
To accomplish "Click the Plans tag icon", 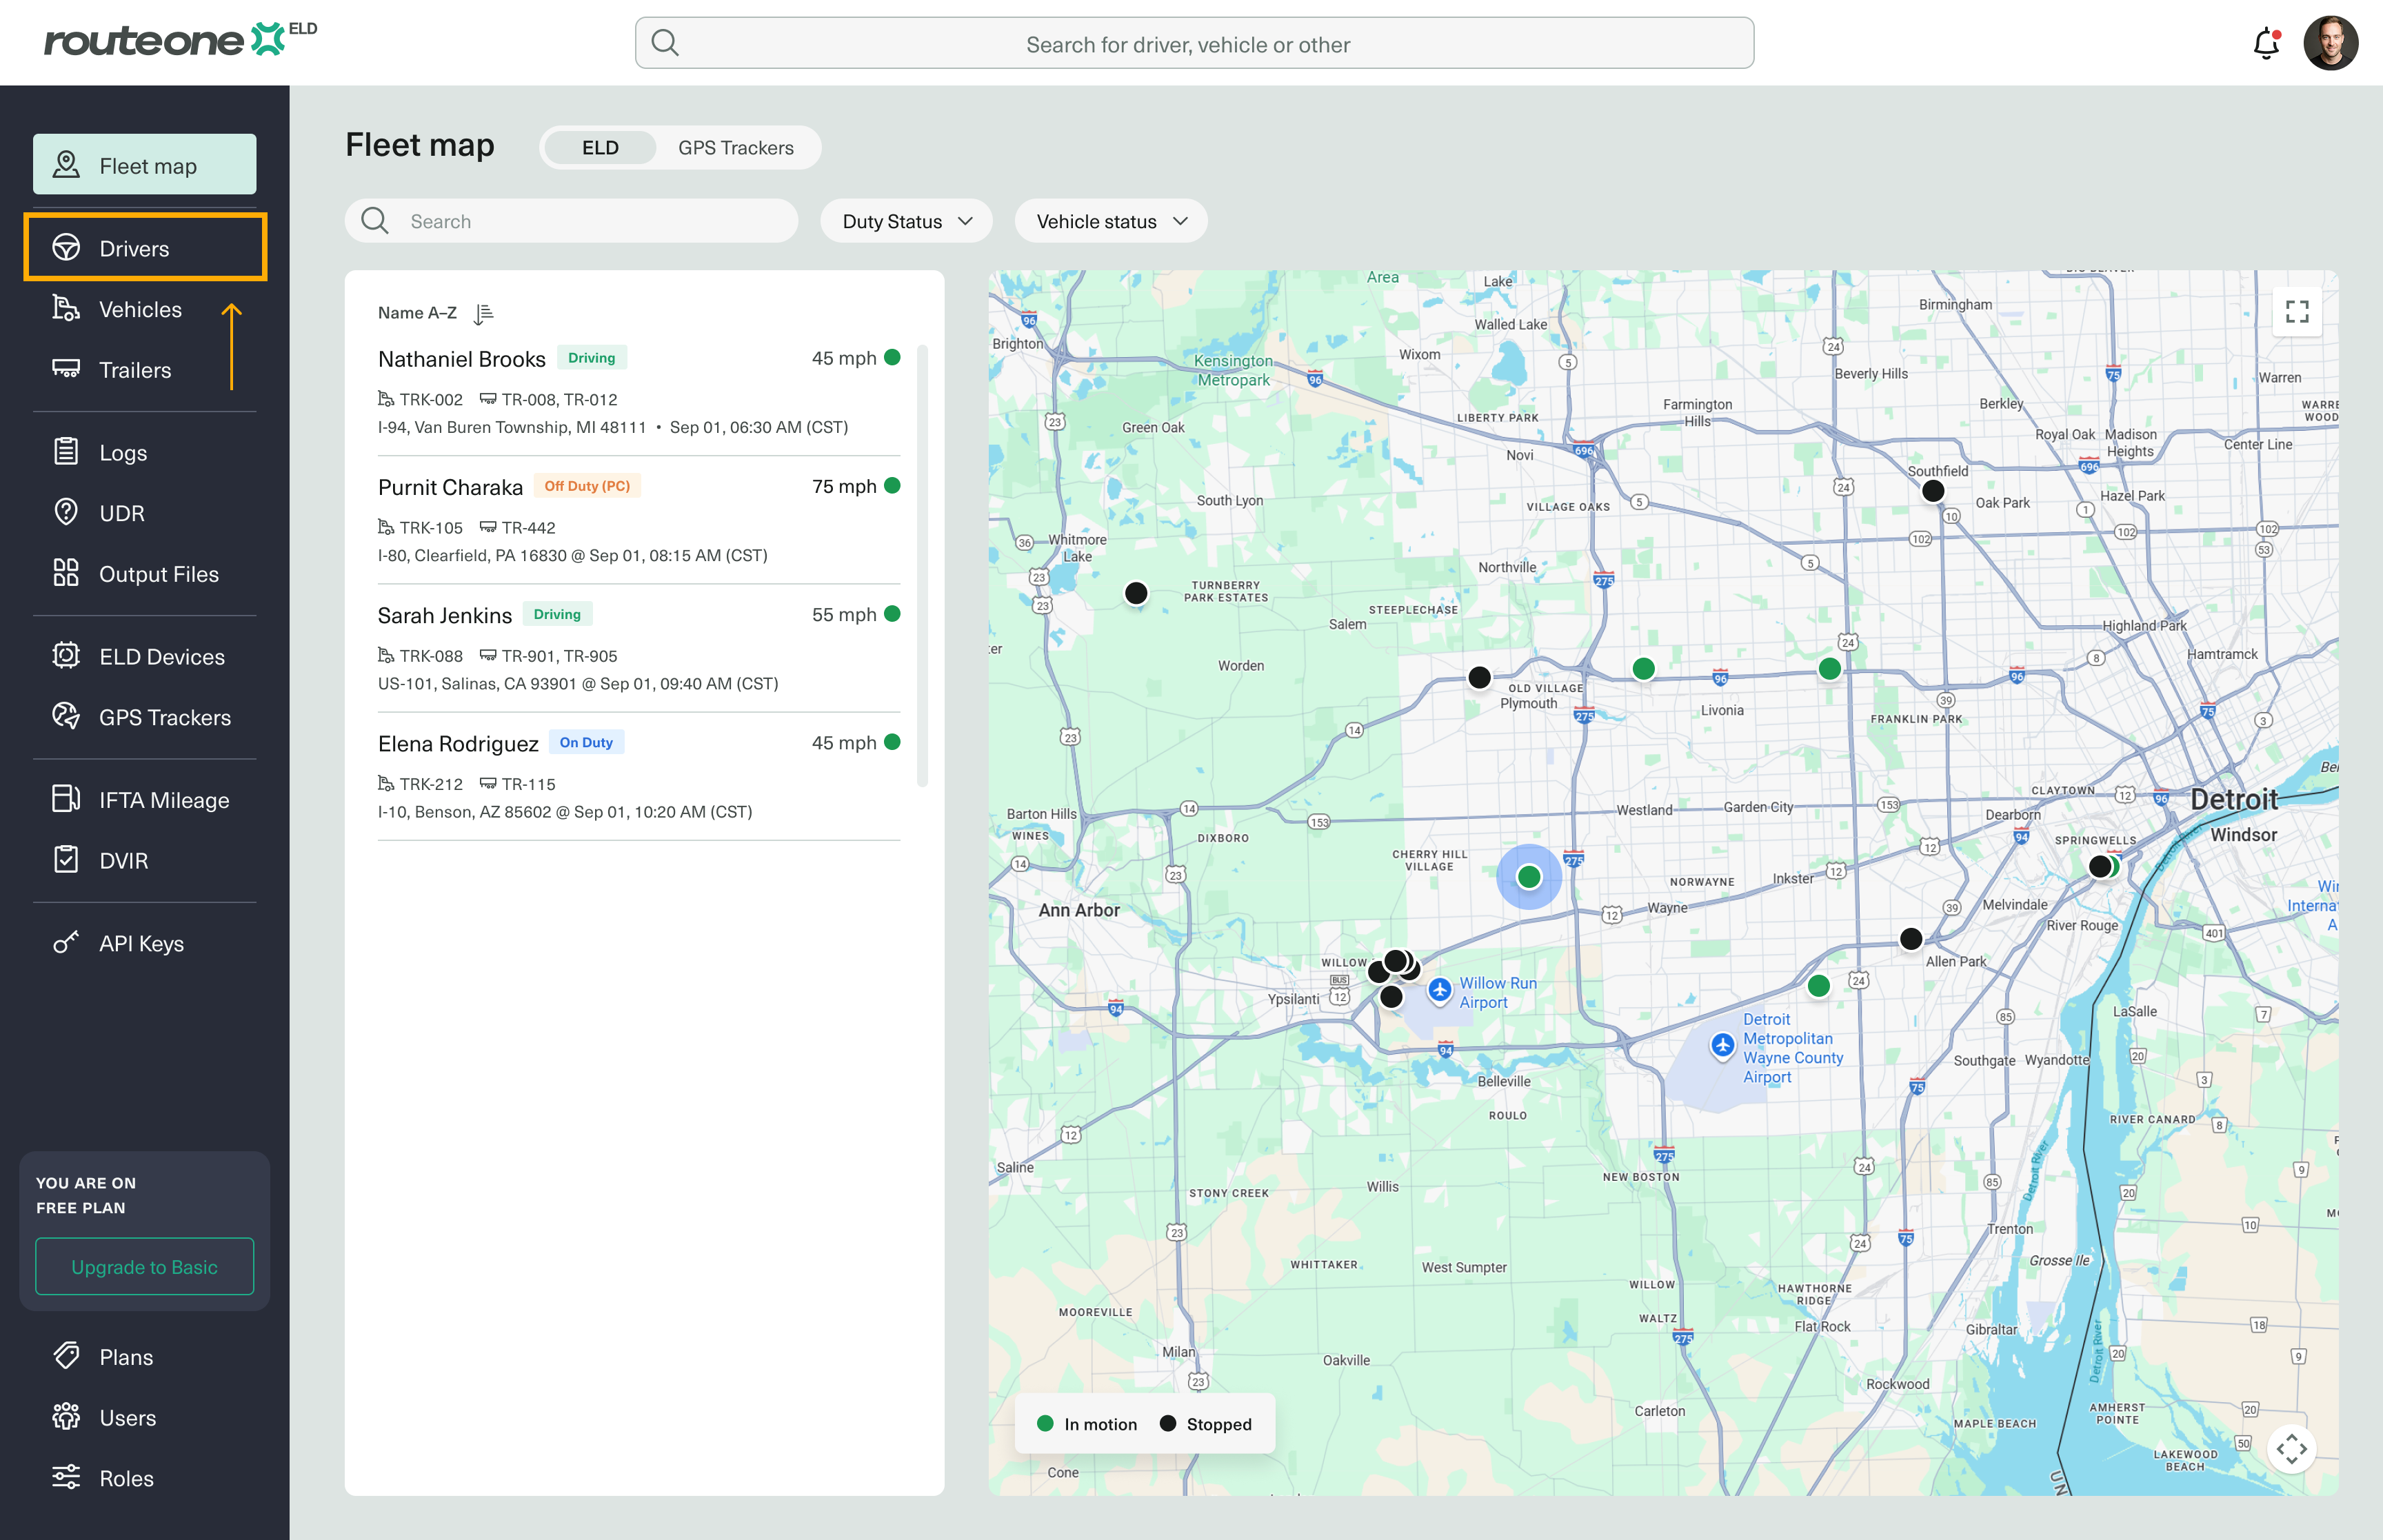I will tap(66, 1356).
